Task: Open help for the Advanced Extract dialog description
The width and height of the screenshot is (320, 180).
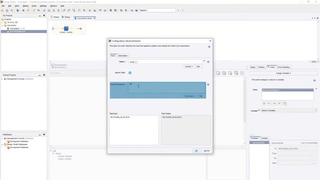Action: [x=209, y=46]
